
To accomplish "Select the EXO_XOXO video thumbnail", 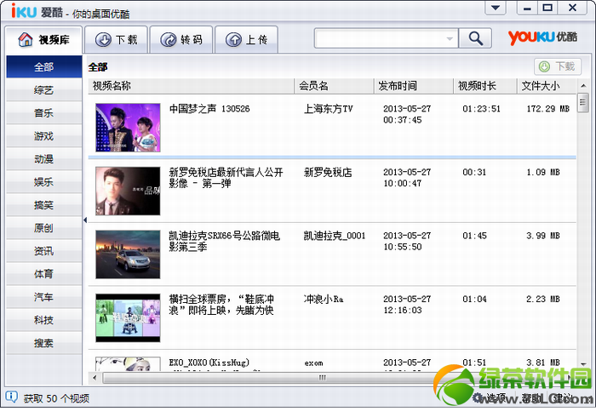I will [128, 364].
